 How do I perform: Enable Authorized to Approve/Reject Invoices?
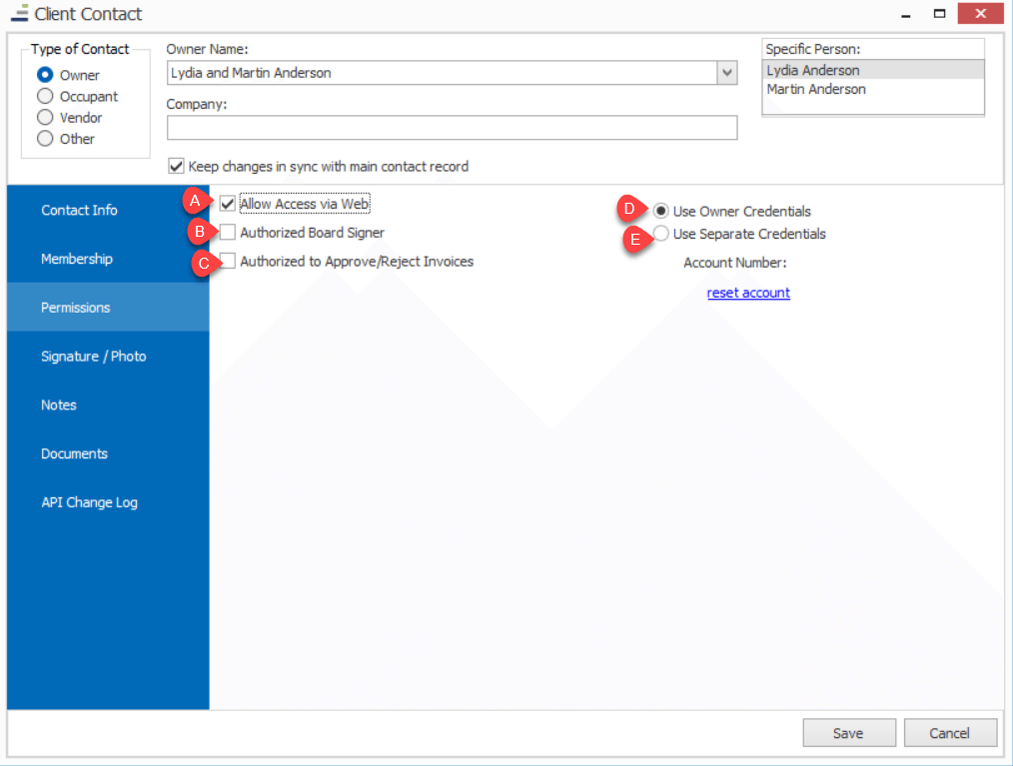[x=228, y=261]
